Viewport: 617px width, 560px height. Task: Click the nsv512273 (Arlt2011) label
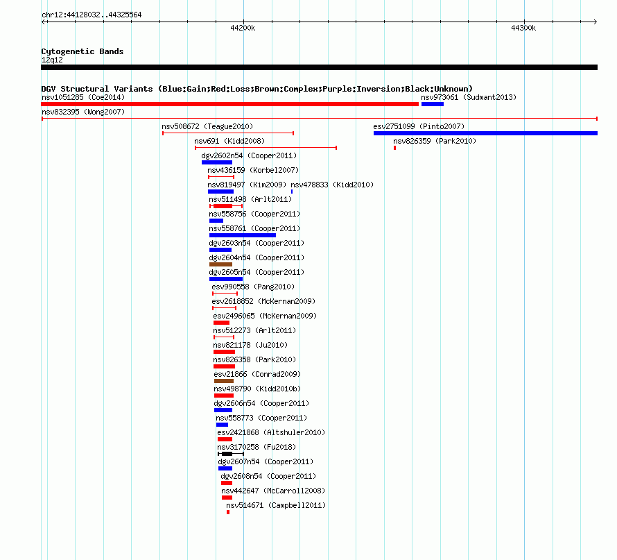coord(254,330)
